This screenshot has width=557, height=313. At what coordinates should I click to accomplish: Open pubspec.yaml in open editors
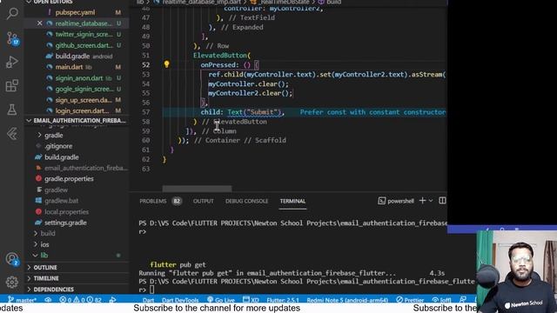(x=75, y=12)
